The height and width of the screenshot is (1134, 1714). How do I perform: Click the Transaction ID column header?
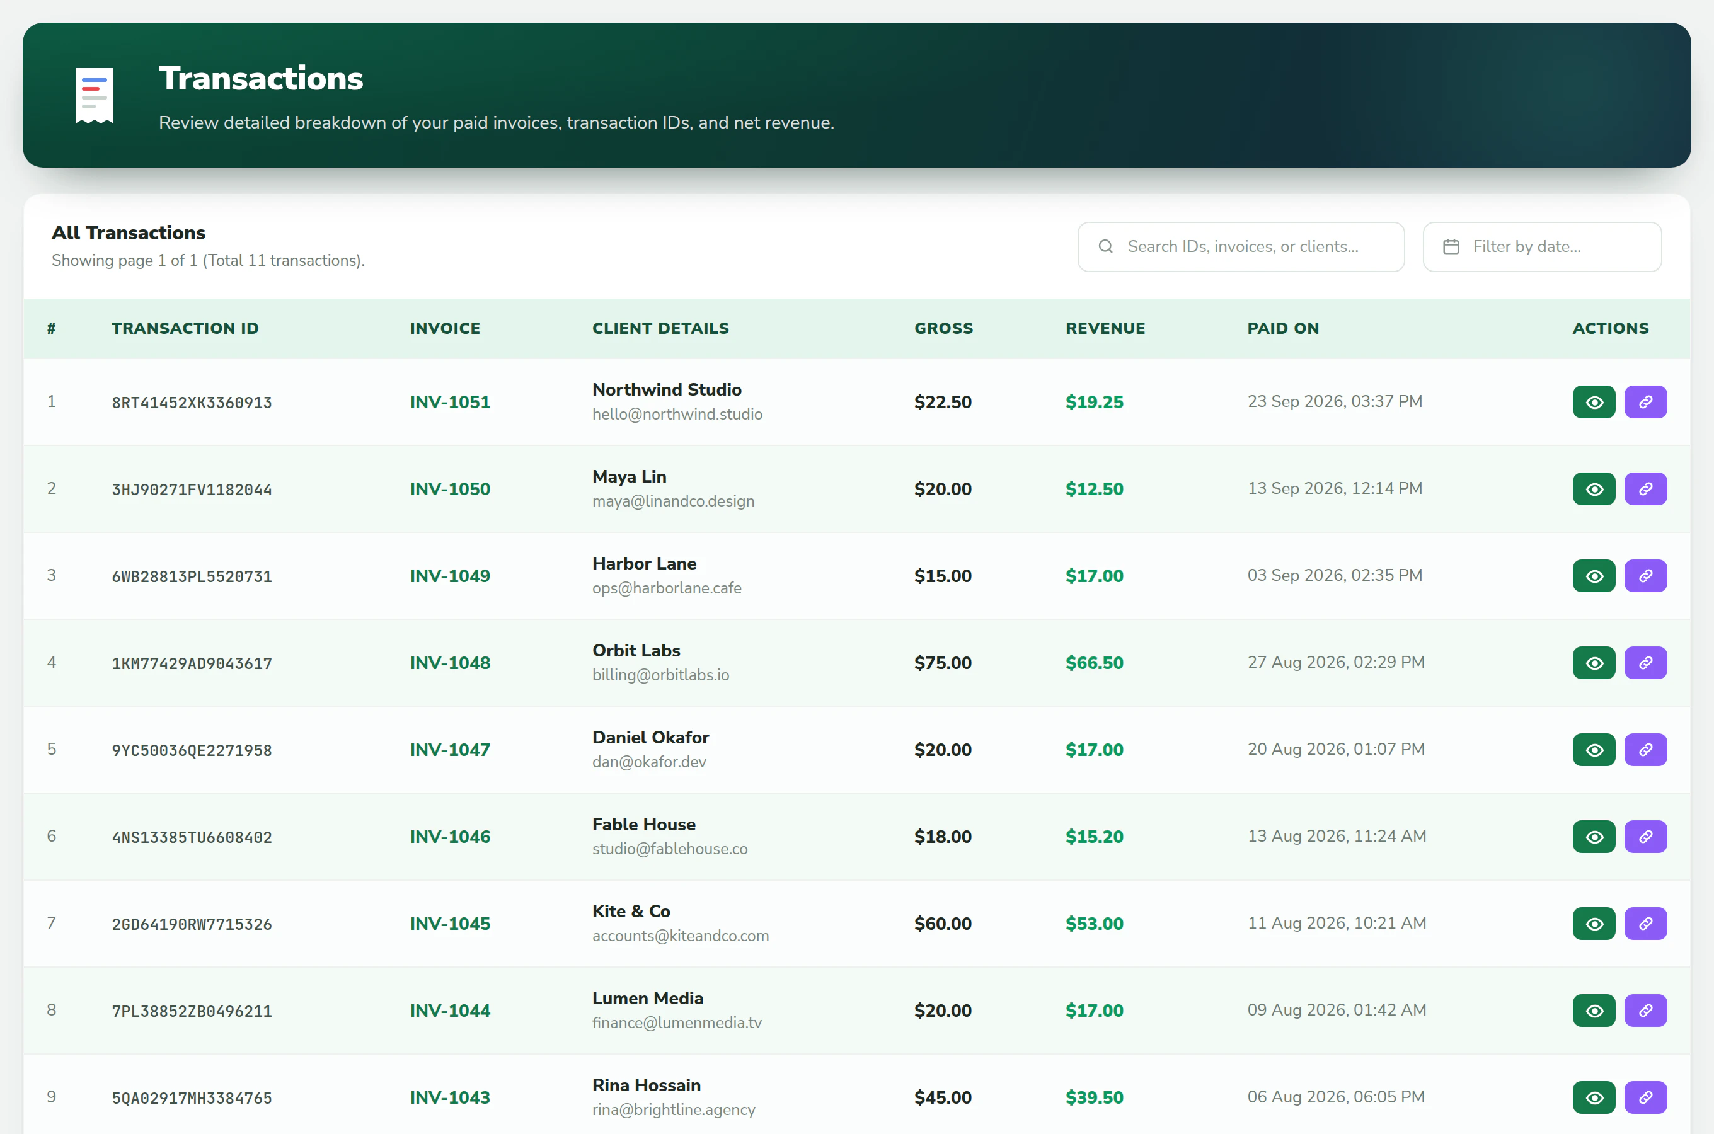(185, 328)
